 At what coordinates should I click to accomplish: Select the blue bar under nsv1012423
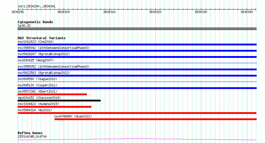[x=137, y=45]
